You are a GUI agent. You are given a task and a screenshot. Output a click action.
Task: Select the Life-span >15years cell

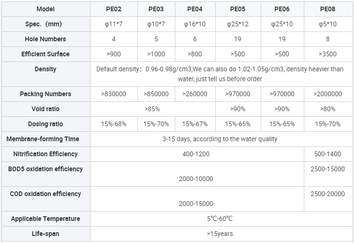tap(220, 234)
